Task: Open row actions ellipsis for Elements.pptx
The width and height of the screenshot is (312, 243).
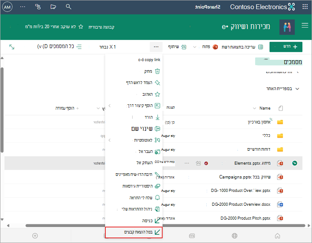Action: pyautogui.click(x=187, y=163)
